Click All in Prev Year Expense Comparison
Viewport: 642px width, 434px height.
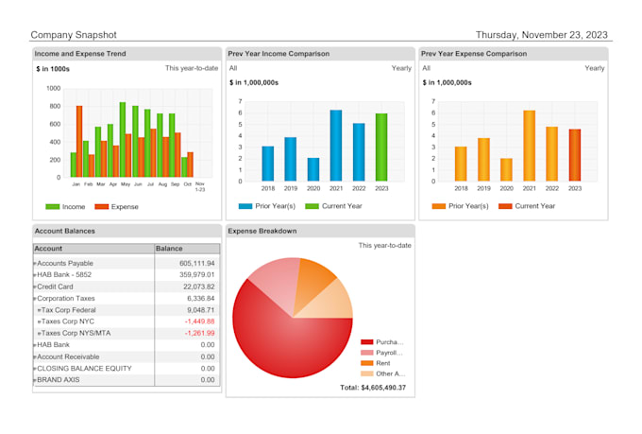[x=426, y=68]
